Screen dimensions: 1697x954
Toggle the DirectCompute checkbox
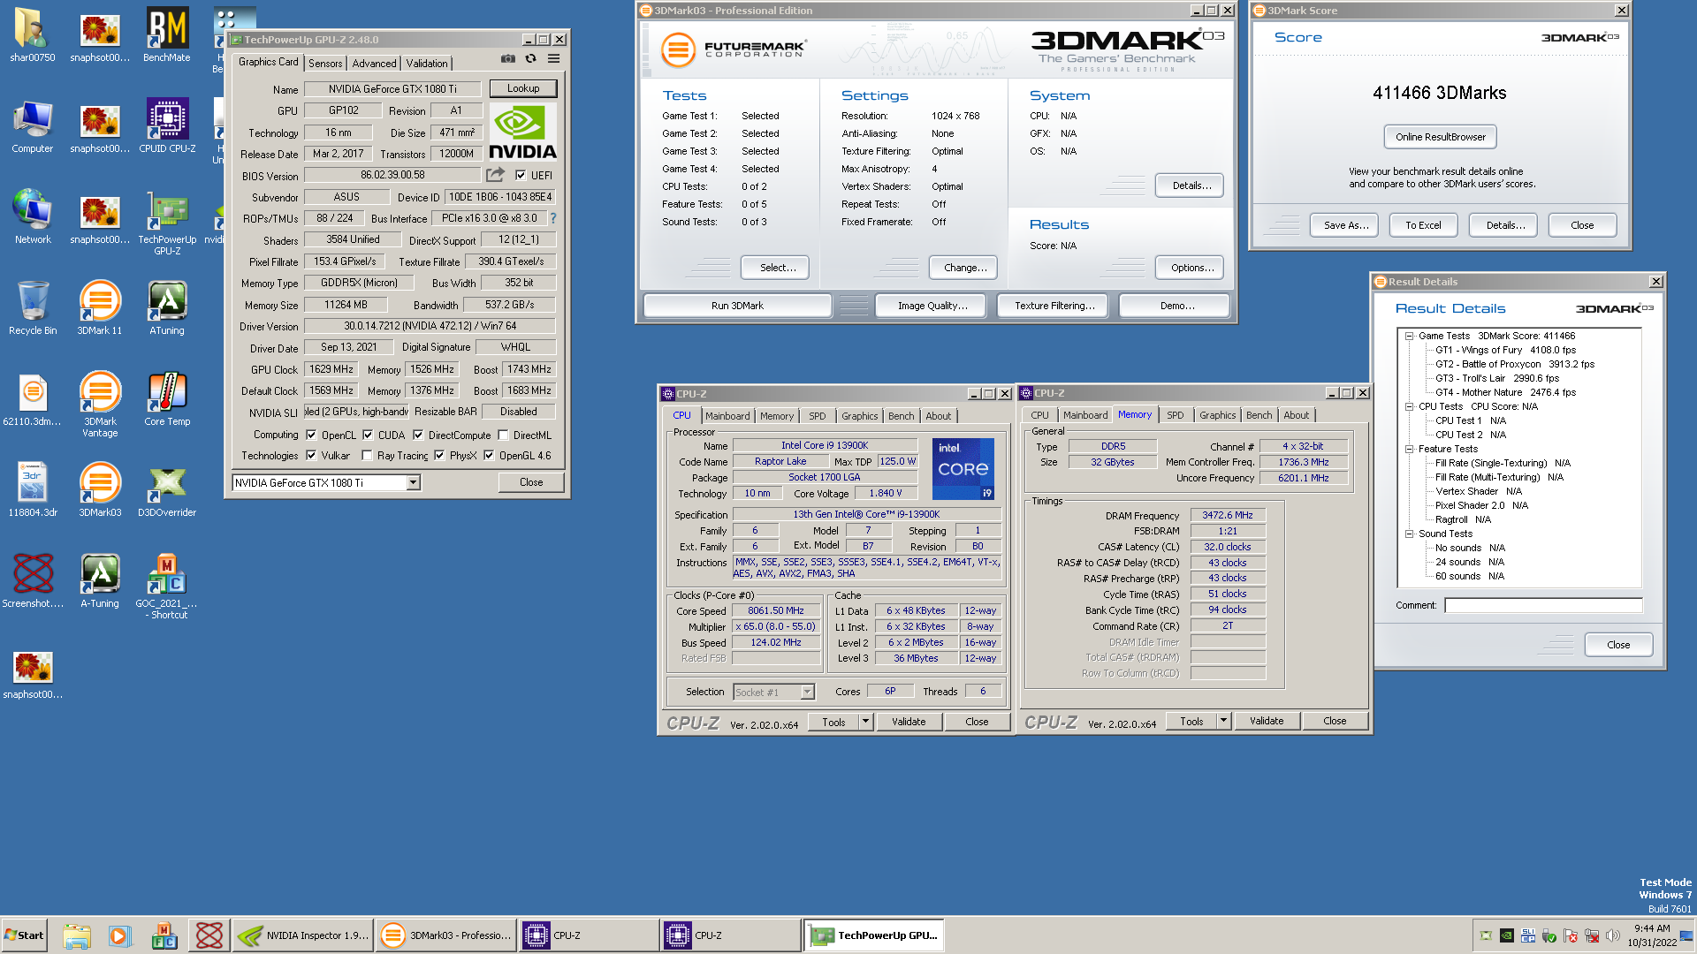418,435
